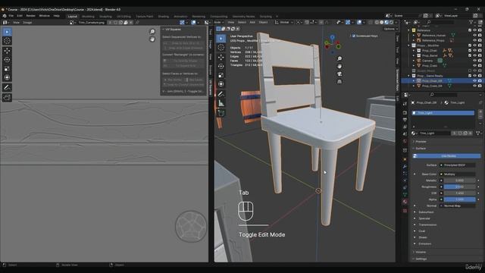Select the Add Cube tool in 3D viewport

(221, 113)
